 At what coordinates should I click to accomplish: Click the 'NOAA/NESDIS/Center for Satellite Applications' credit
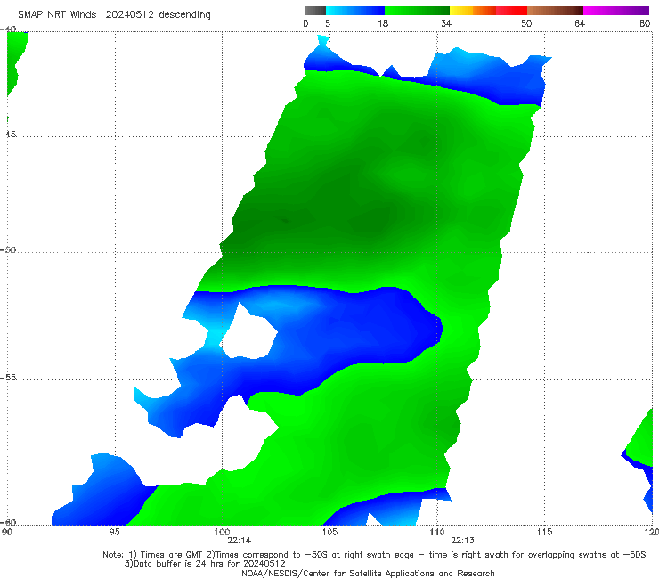368,574
